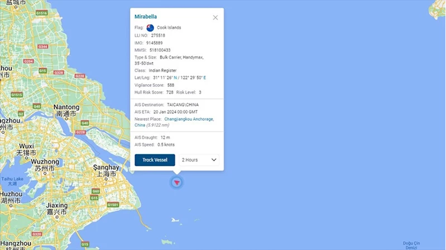This screenshot has width=446, height=250.
Task: Click the G1516 highway shield
Action: (x=41, y=12)
